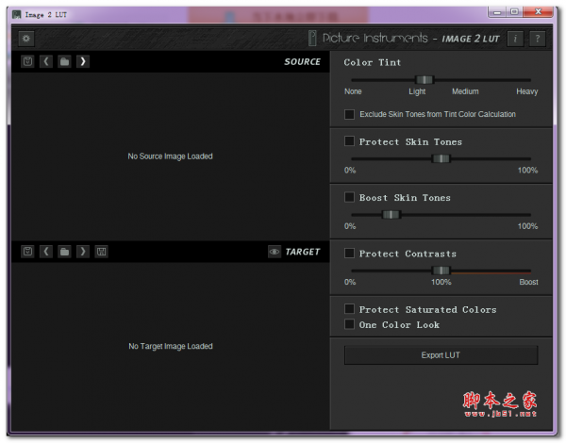Screen dimensions: 566x443
Task: Go to next target image
Action: [83, 252]
